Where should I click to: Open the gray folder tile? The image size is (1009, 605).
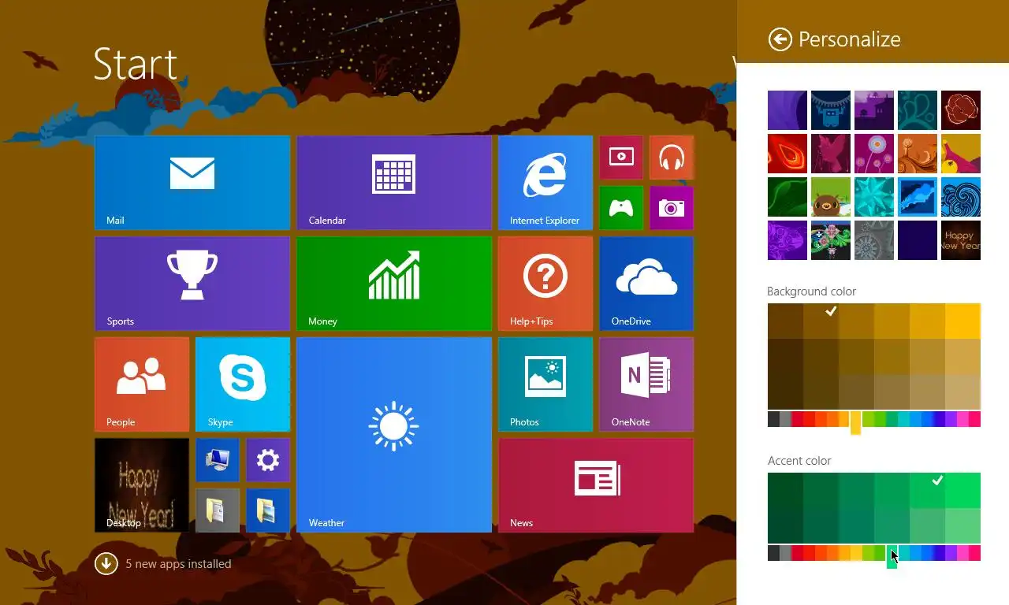coord(218,510)
